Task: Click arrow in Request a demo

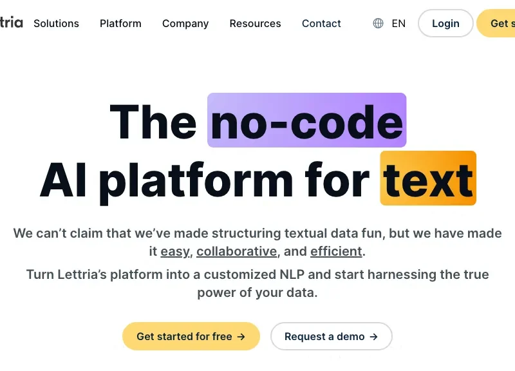Action: tap(373, 337)
